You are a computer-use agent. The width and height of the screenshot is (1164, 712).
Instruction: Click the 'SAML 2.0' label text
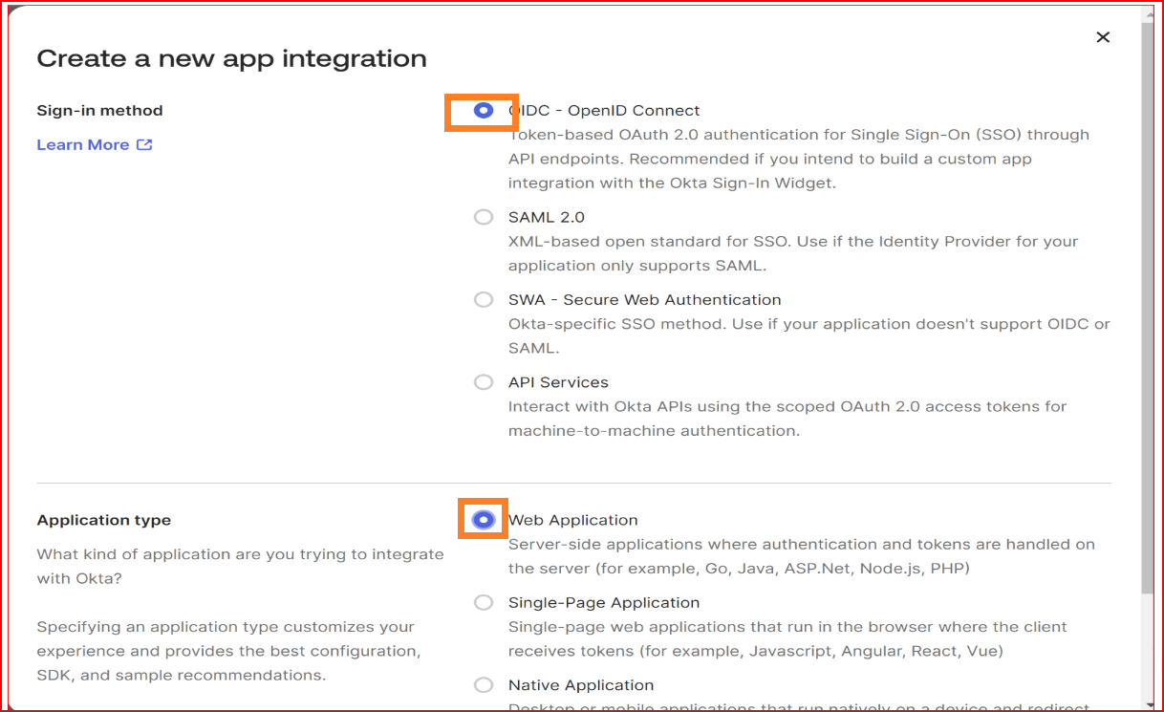coord(547,217)
